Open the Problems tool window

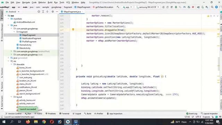pos(51,114)
